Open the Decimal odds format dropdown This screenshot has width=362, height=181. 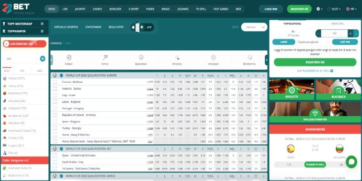pos(254,27)
